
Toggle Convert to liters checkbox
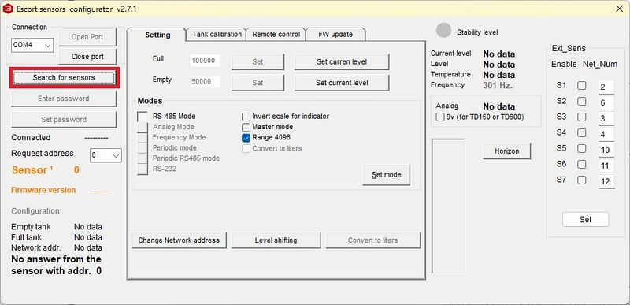(246, 149)
